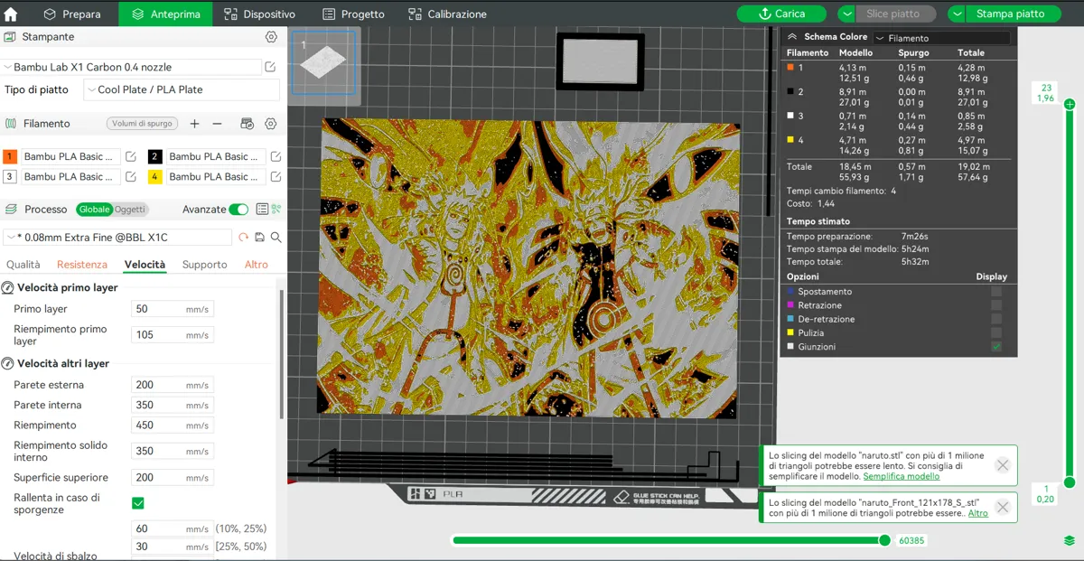Screen dimensions: 1084x561
Task: Click filament 1 orange color swatch
Action: pyautogui.click(x=10, y=156)
